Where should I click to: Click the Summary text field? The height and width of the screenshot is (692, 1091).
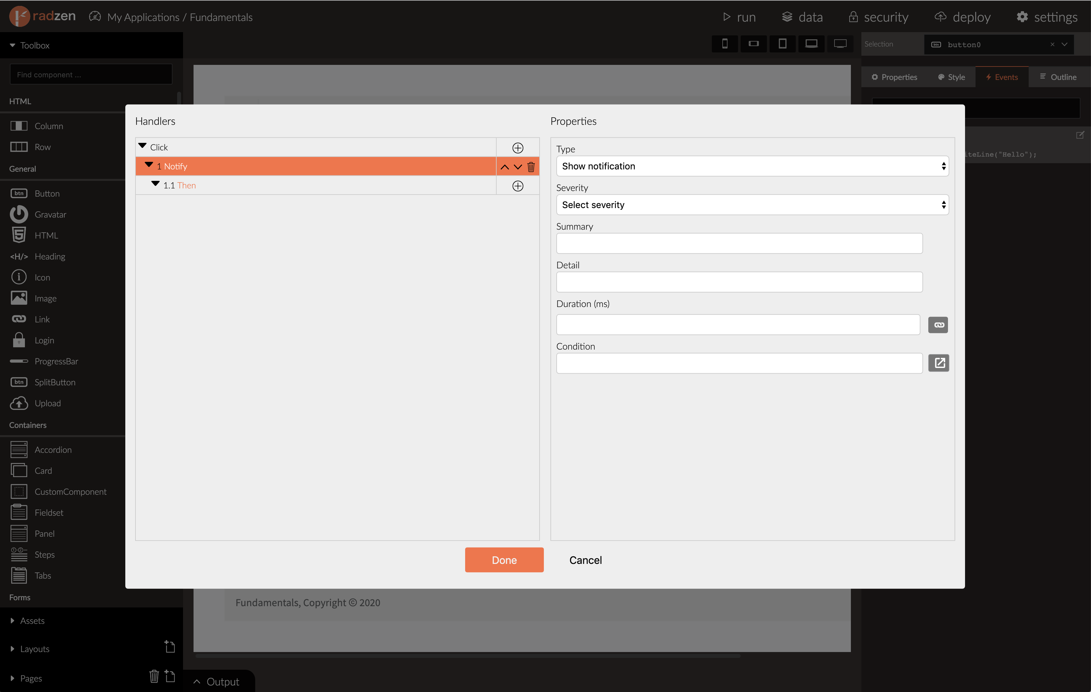pyautogui.click(x=739, y=243)
